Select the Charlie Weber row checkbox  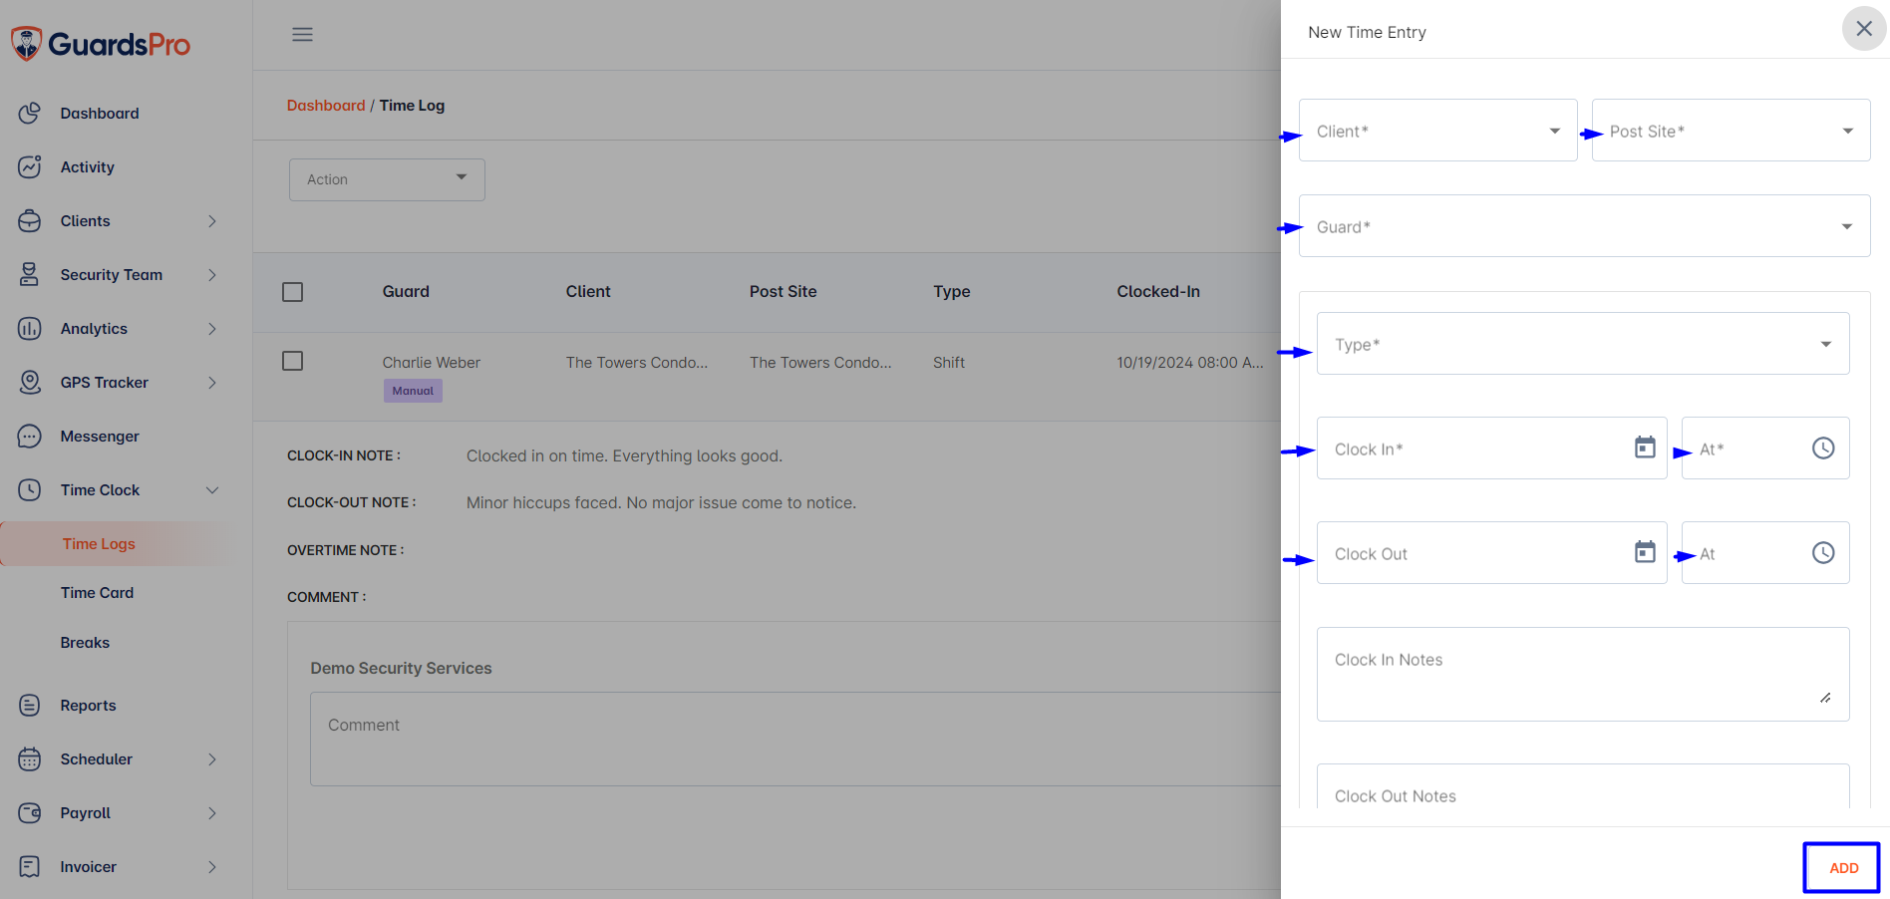tap(292, 361)
